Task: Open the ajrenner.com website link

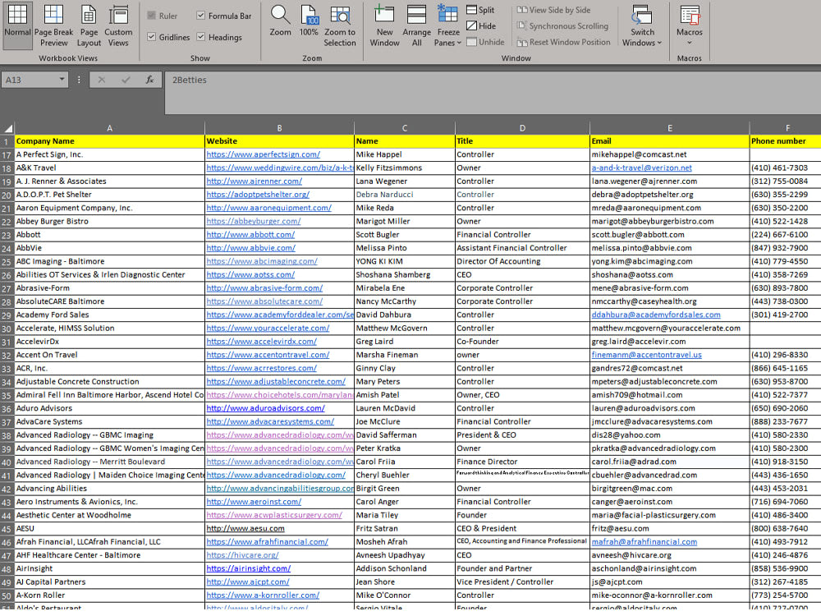Action: click(x=254, y=182)
